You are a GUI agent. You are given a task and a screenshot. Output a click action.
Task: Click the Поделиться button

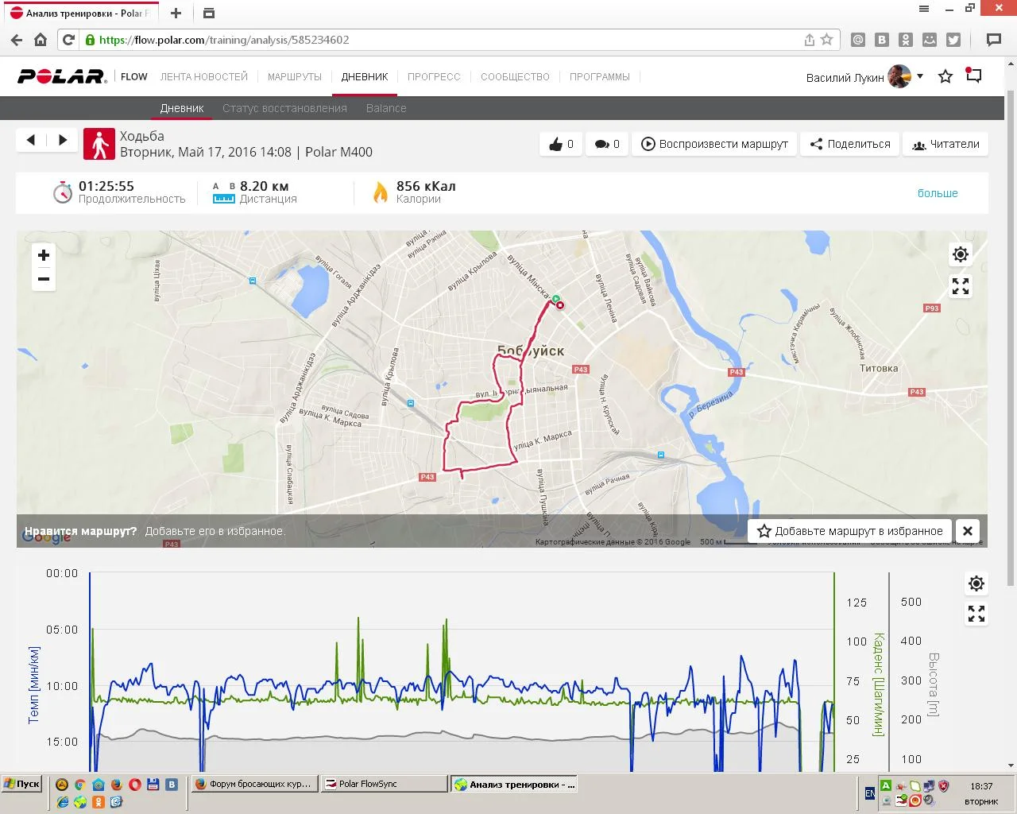coord(850,144)
